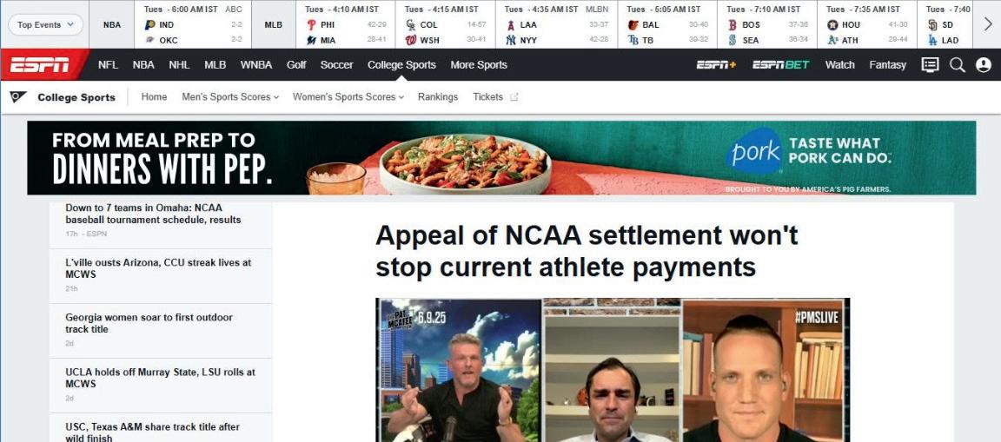Play the Pat McAfee video thumbnail
1001x442 pixels.
pos(613,370)
